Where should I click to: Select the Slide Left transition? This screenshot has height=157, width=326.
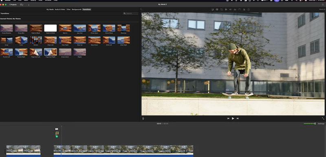[x=109, y=40]
